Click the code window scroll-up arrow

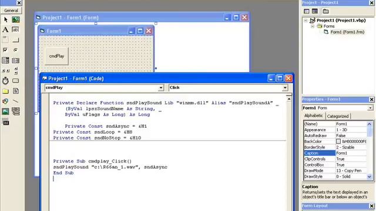tap(289, 99)
